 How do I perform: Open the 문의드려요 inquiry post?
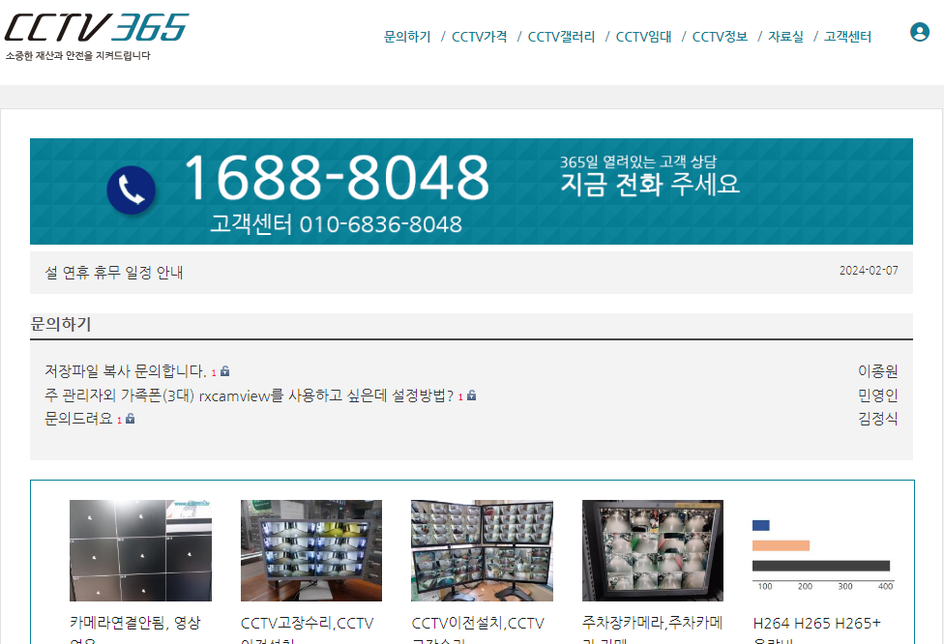(78, 419)
